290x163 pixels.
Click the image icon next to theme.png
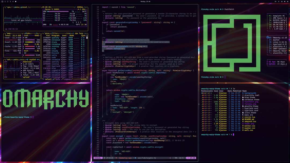click(x=243, y=124)
